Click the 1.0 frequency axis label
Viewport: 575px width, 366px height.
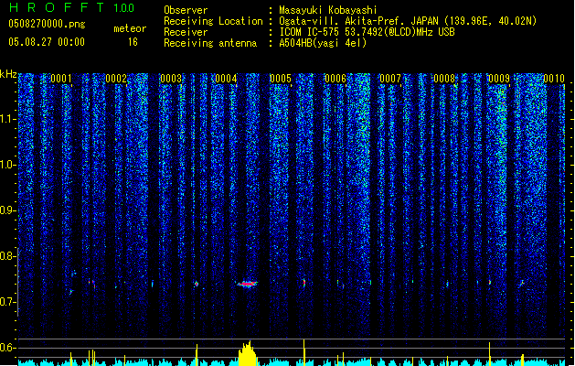(x=7, y=165)
